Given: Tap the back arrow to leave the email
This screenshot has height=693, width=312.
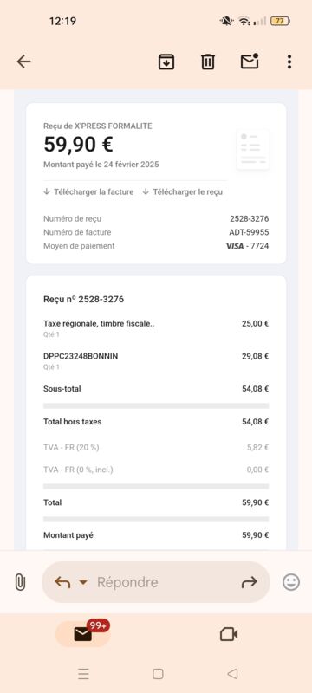Looking at the screenshot, I should 24,62.
